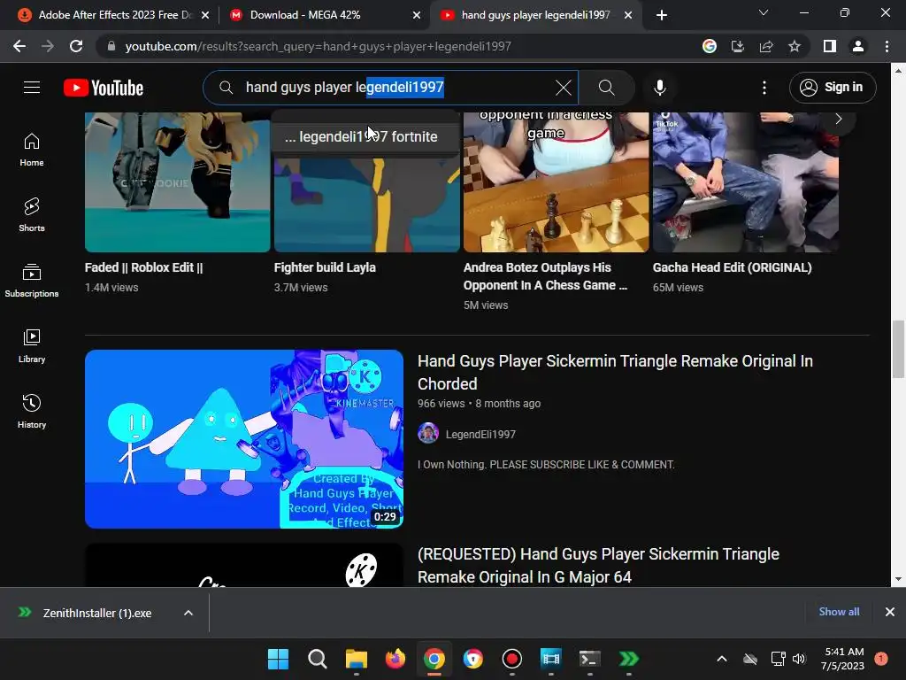Play the 0:29 Sickermin Triangle thumbnail
This screenshot has height=680, width=906.
click(x=244, y=439)
